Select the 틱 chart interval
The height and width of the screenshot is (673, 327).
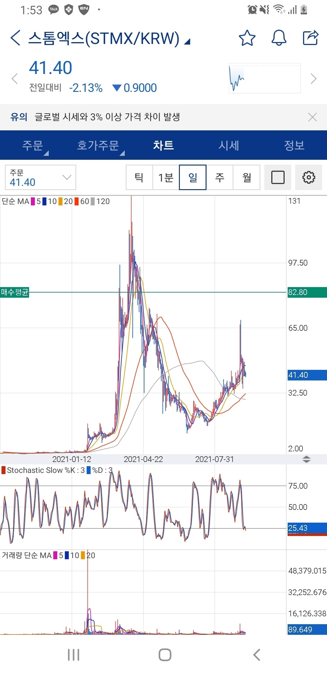tap(139, 177)
